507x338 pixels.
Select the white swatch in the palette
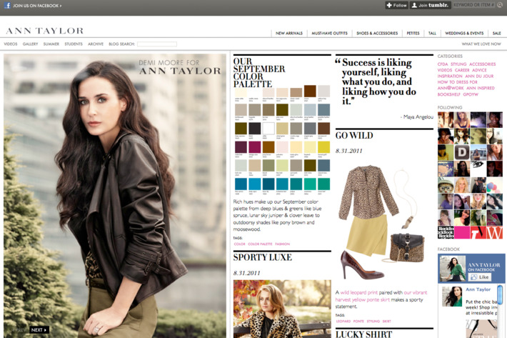click(268, 129)
